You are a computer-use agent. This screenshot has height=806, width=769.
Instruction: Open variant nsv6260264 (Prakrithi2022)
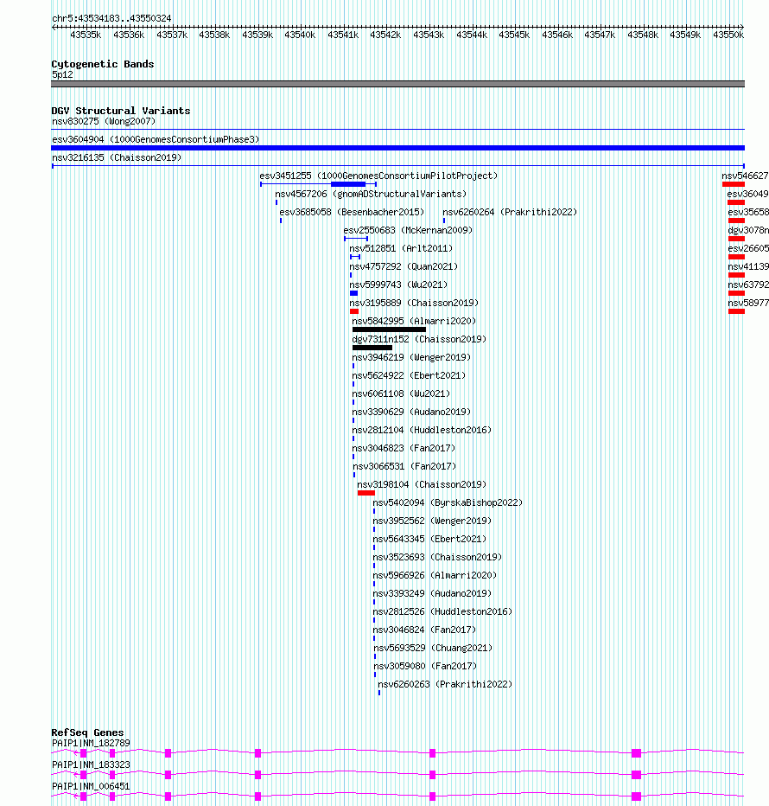[x=510, y=212]
